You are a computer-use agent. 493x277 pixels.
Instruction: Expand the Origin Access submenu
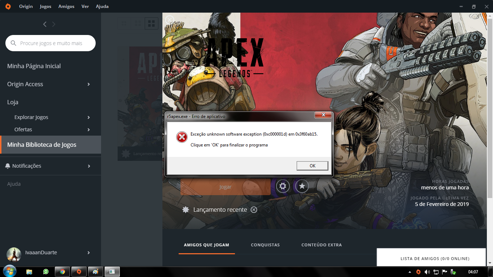point(88,84)
